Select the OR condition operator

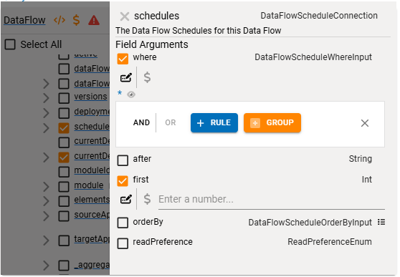(x=171, y=123)
